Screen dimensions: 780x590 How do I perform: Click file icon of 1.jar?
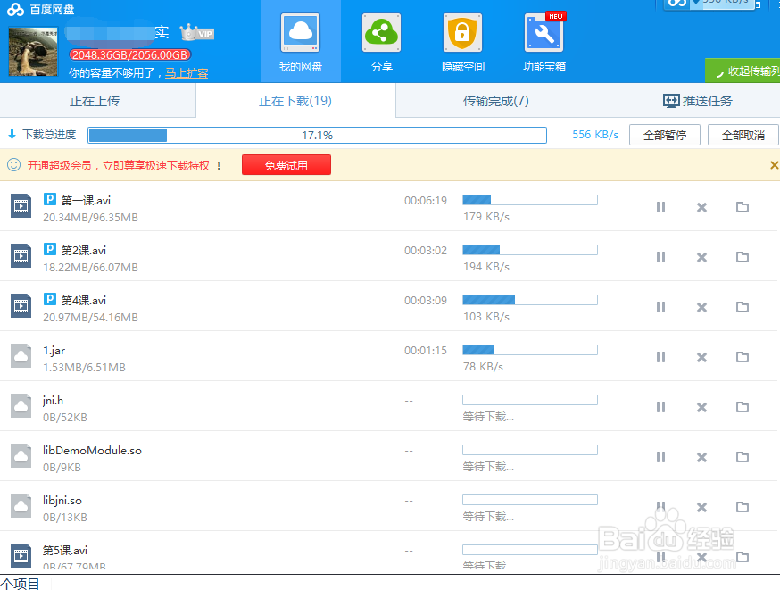21,355
